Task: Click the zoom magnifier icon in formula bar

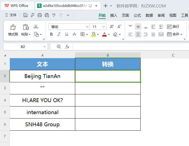Action: click(59, 47)
